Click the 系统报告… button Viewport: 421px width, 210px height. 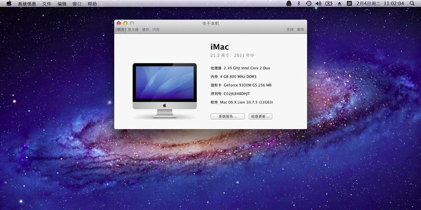coord(228,116)
